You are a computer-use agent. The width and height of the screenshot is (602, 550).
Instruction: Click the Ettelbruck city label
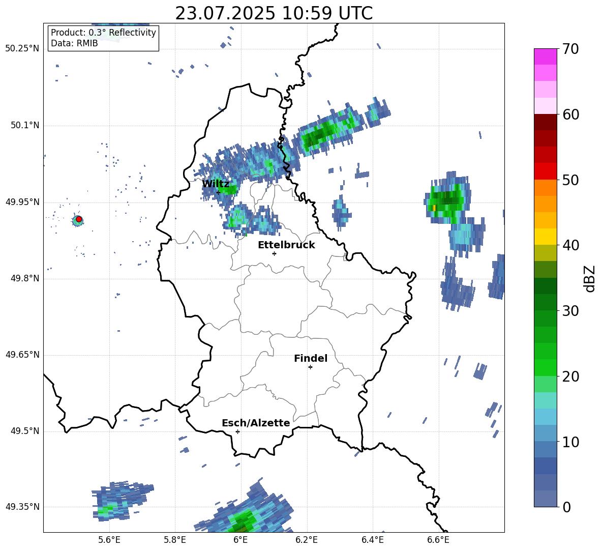tap(286, 245)
